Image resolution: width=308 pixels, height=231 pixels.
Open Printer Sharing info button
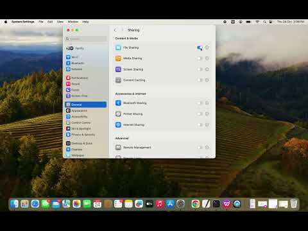(x=207, y=114)
